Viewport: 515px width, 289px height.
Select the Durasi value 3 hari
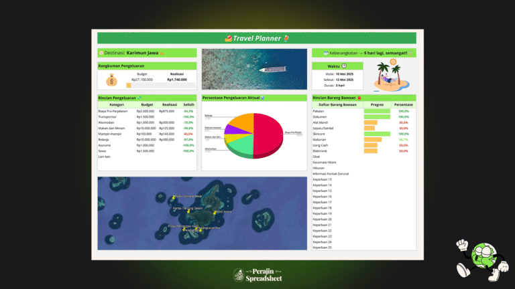click(x=340, y=85)
